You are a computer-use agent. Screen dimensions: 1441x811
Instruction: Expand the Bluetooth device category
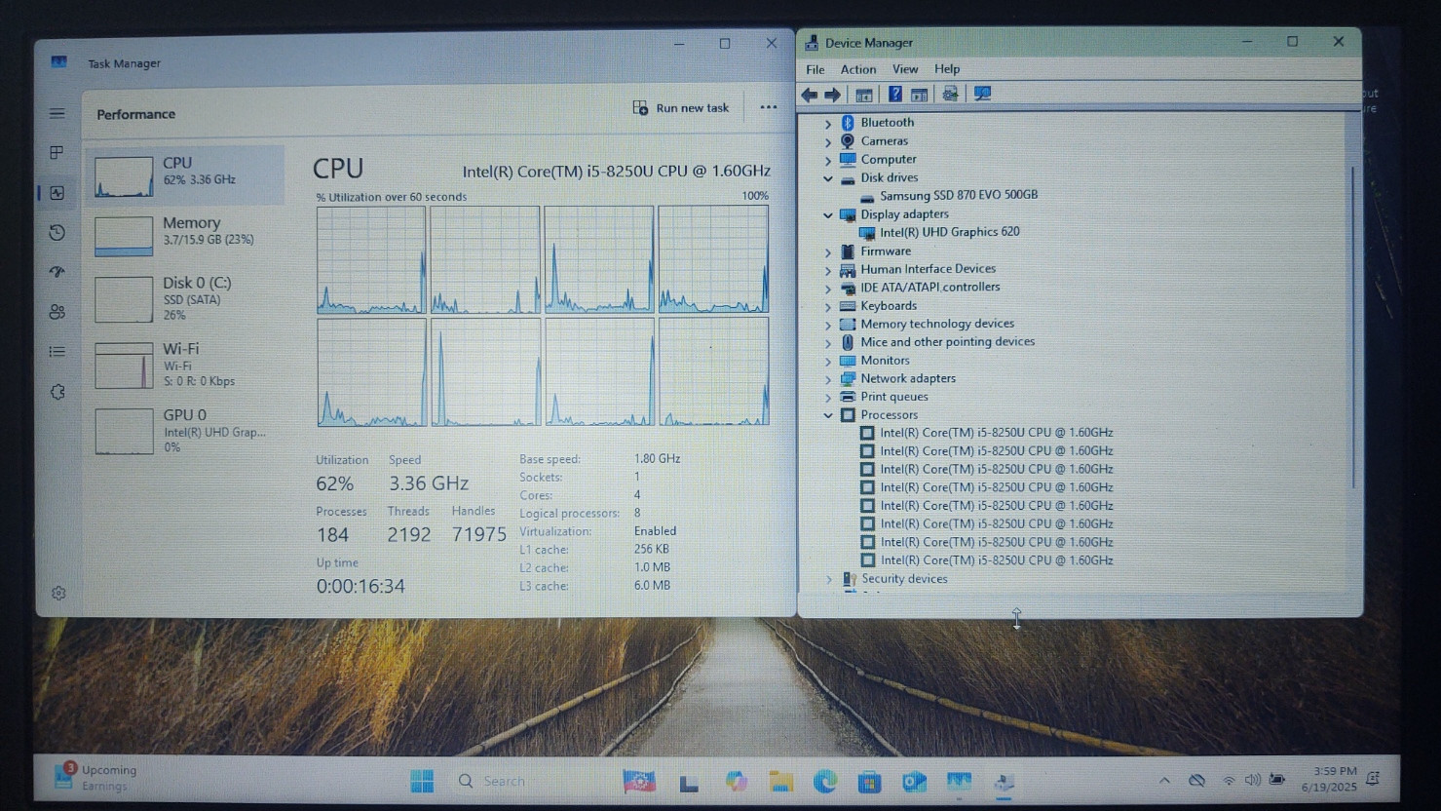[828, 123]
